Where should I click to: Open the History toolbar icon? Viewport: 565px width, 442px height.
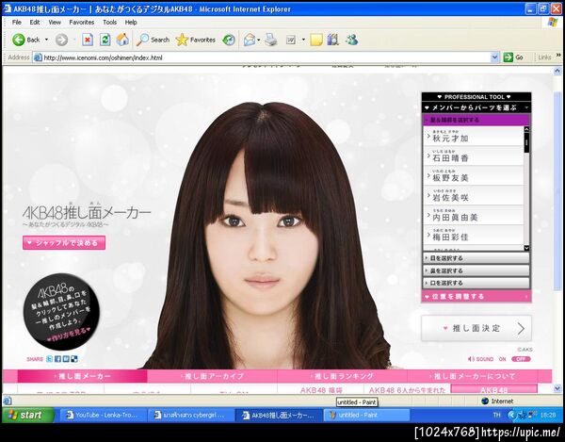[229, 40]
